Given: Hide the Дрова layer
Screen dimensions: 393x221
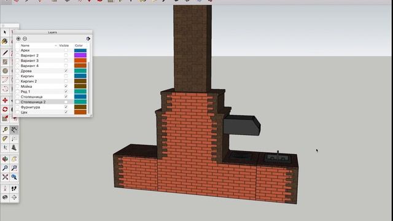Looking at the screenshot, I should coord(66,71).
